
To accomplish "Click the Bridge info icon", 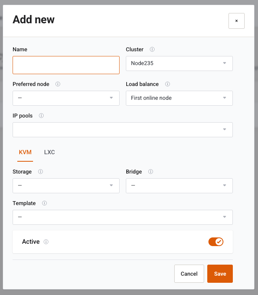I will tap(151, 172).
